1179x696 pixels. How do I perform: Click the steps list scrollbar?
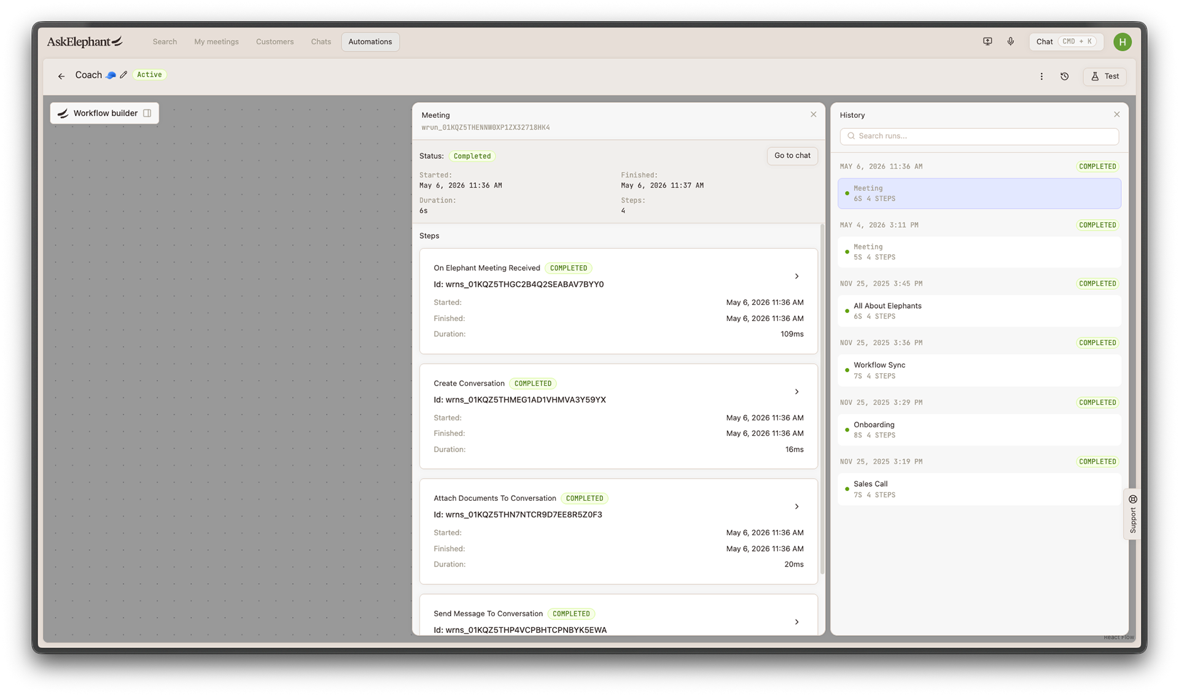point(822,400)
